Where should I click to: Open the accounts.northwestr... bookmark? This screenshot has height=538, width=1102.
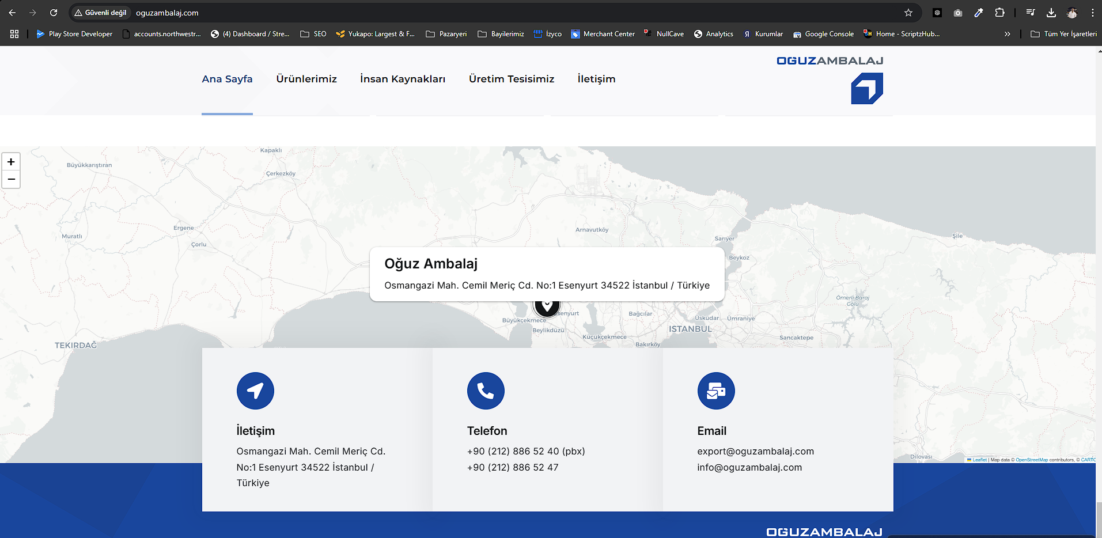coord(162,34)
